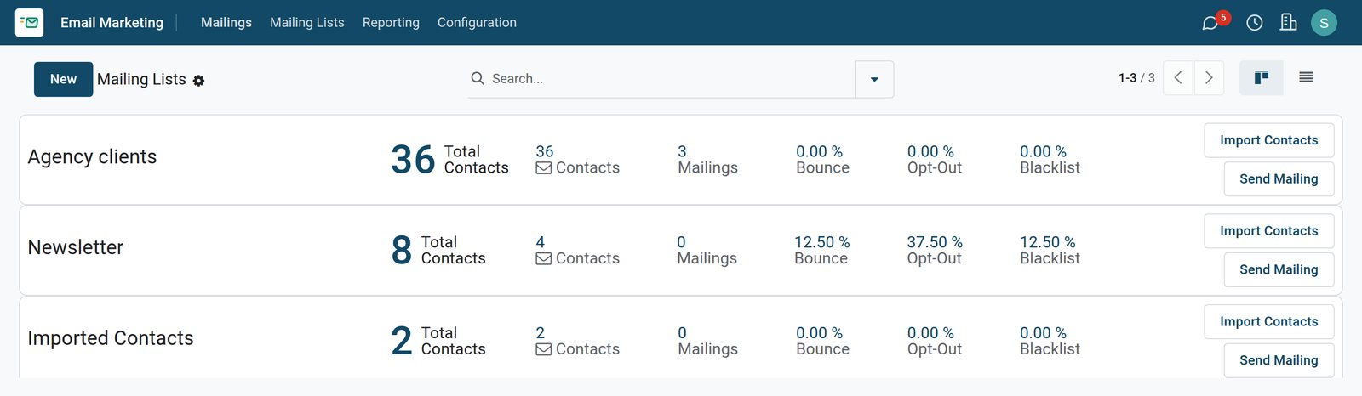
Task: Click 0.00 % Opt-Out in Imported Contacts row
Action: [x=934, y=341]
